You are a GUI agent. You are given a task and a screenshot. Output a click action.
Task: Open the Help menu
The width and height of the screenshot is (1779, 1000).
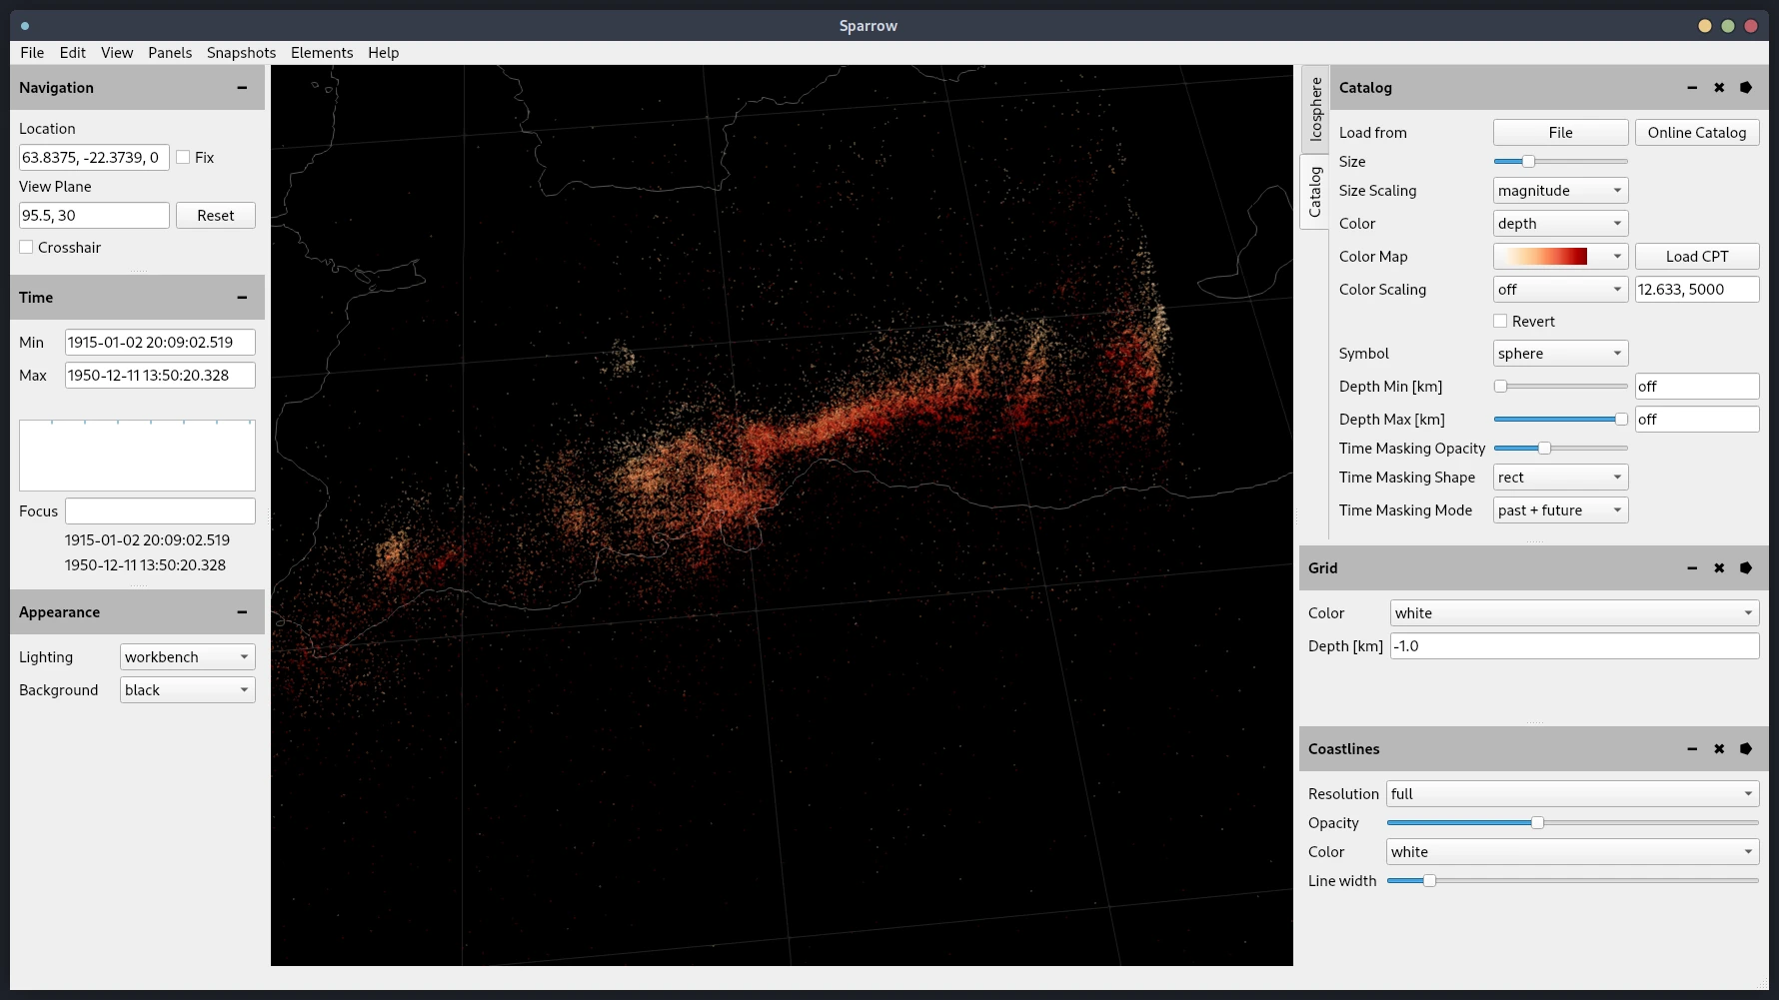click(x=383, y=53)
